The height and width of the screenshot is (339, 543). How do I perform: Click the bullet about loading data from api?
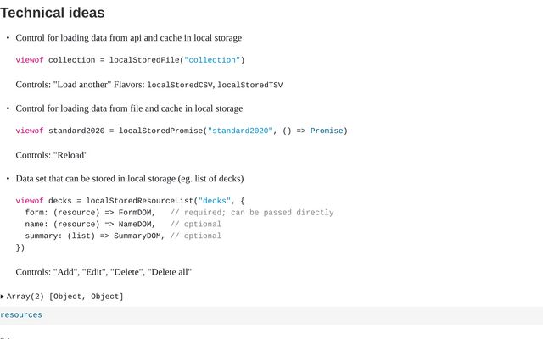[128, 38]
